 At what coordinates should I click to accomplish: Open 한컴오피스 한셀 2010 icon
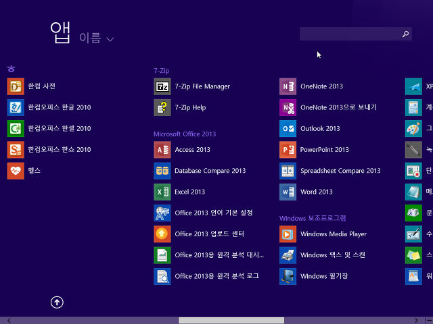point(16,129)
